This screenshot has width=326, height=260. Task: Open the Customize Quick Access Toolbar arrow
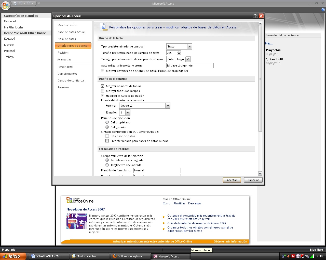[x=39, y=3]
